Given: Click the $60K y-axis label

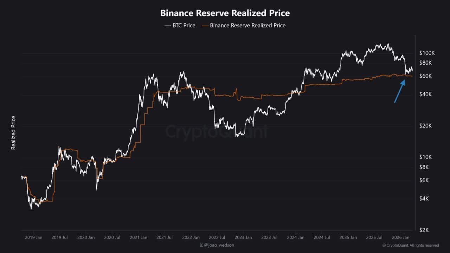Looking at the screenshot, I should click(426, 76).
